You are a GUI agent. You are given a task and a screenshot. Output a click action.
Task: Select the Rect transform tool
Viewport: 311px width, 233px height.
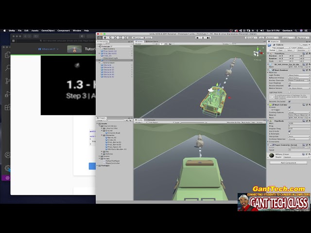click(x=121, y=38)
